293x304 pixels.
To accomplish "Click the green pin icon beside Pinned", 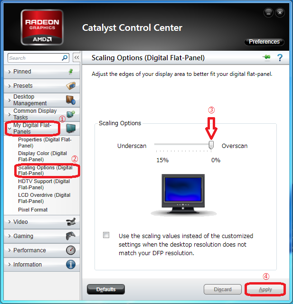I will (71, 72).
